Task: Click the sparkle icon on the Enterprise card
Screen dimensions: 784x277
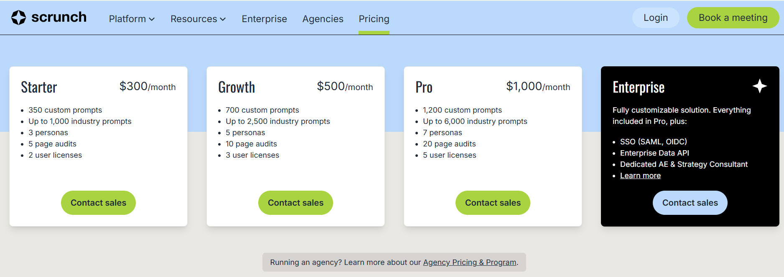Action: coord(760,86)
